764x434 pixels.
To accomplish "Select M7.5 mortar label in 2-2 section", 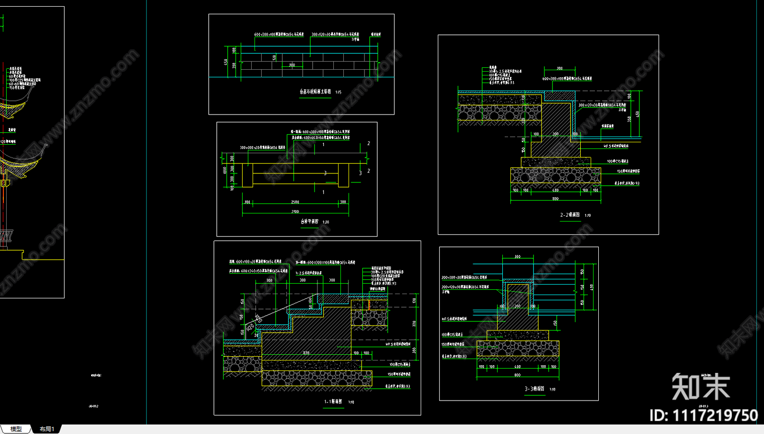I will click(x=615, y=146).
